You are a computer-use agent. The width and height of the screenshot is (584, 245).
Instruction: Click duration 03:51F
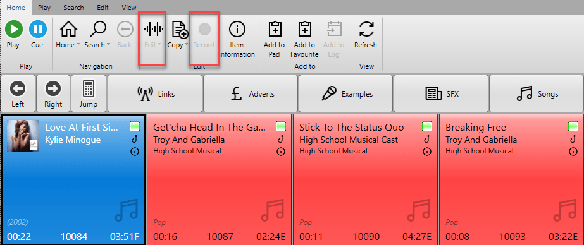pyautogui.click(x=125, y=236)
